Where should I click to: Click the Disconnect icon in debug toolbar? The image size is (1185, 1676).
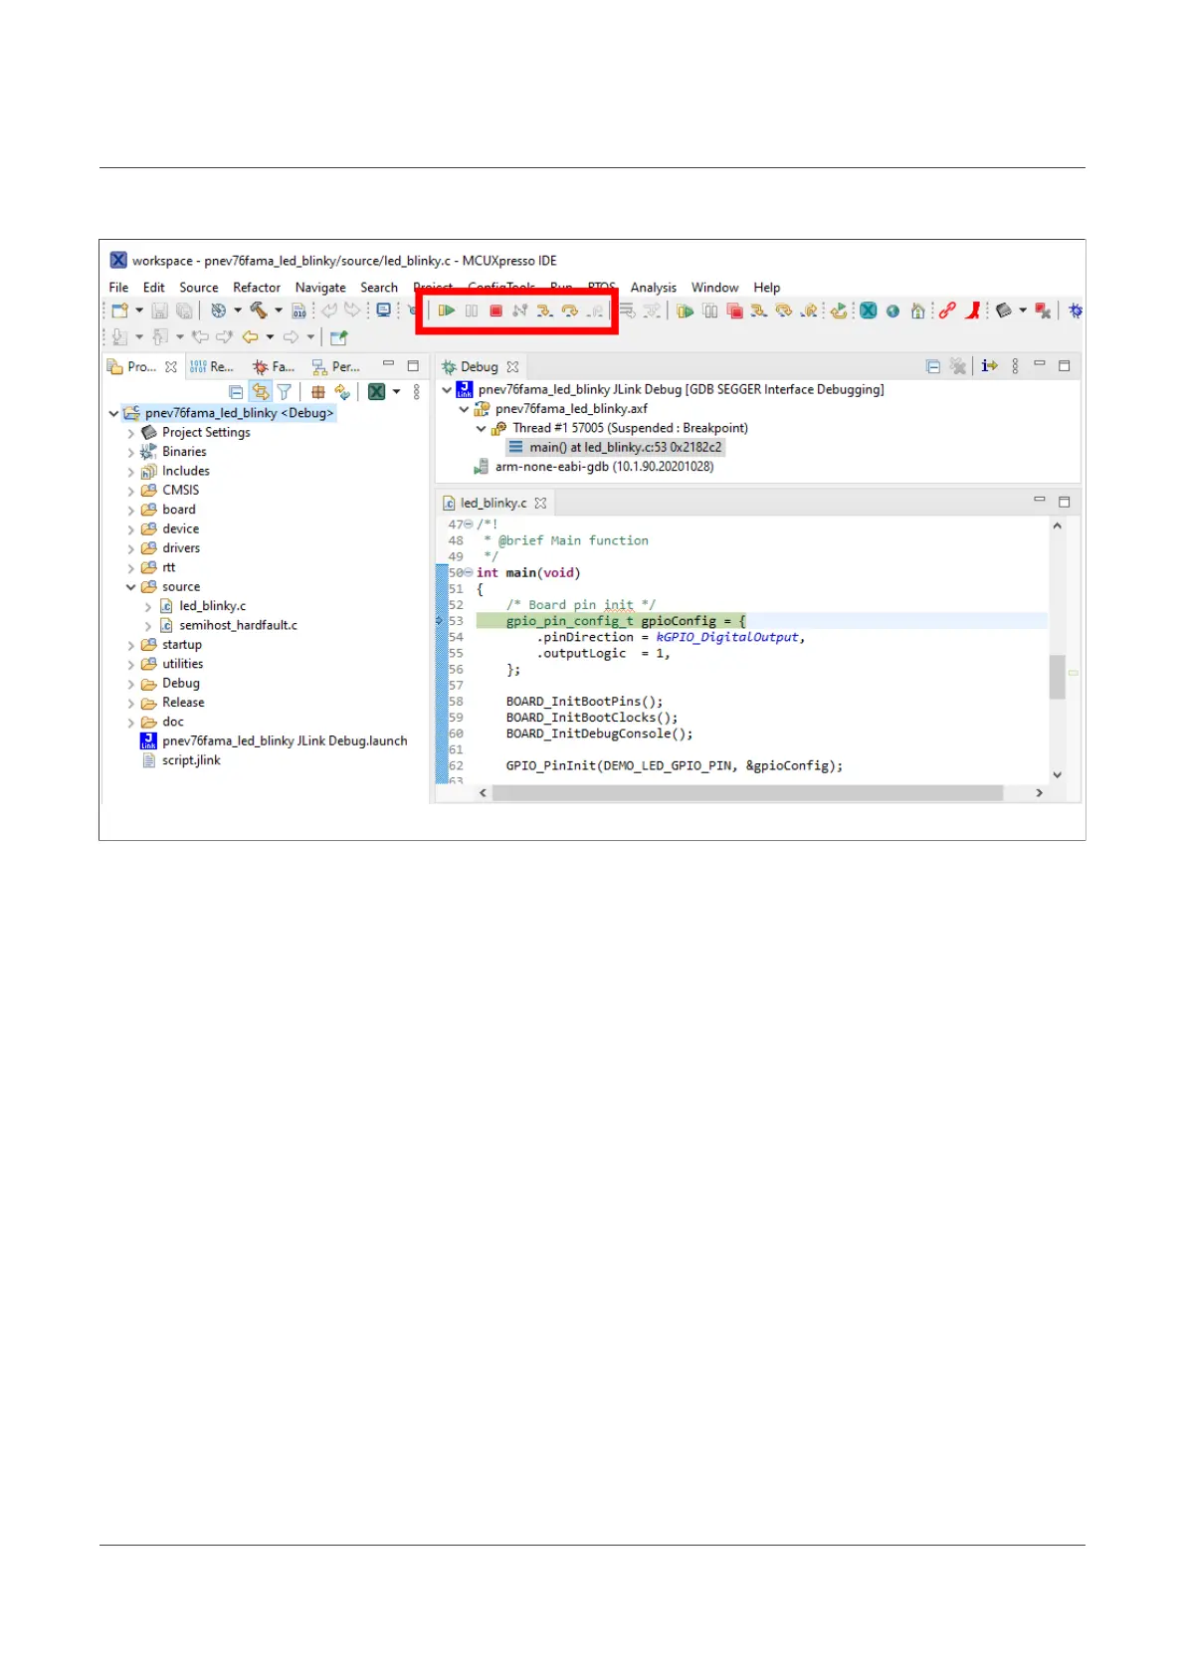(x=519, y=311)
